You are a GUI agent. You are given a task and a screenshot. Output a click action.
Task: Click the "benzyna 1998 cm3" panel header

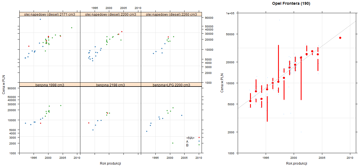tap(50, 85)
